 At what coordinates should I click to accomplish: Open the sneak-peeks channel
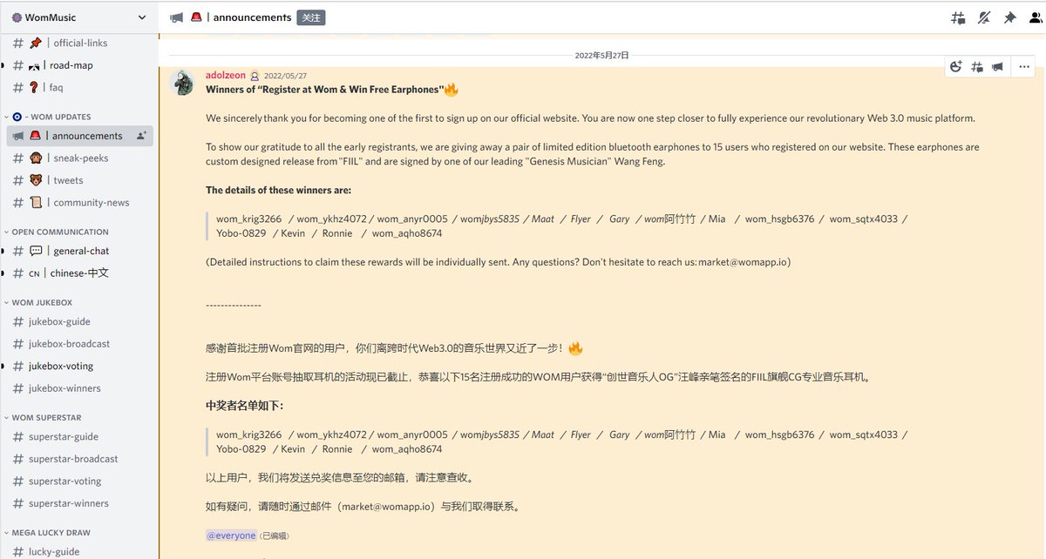pos(80,158)
